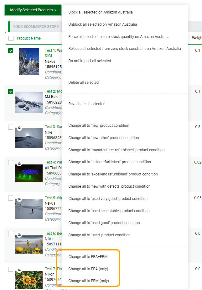202x290 pixels.
Task: Click the 0.3 weight value
Action: coord(198,127)
